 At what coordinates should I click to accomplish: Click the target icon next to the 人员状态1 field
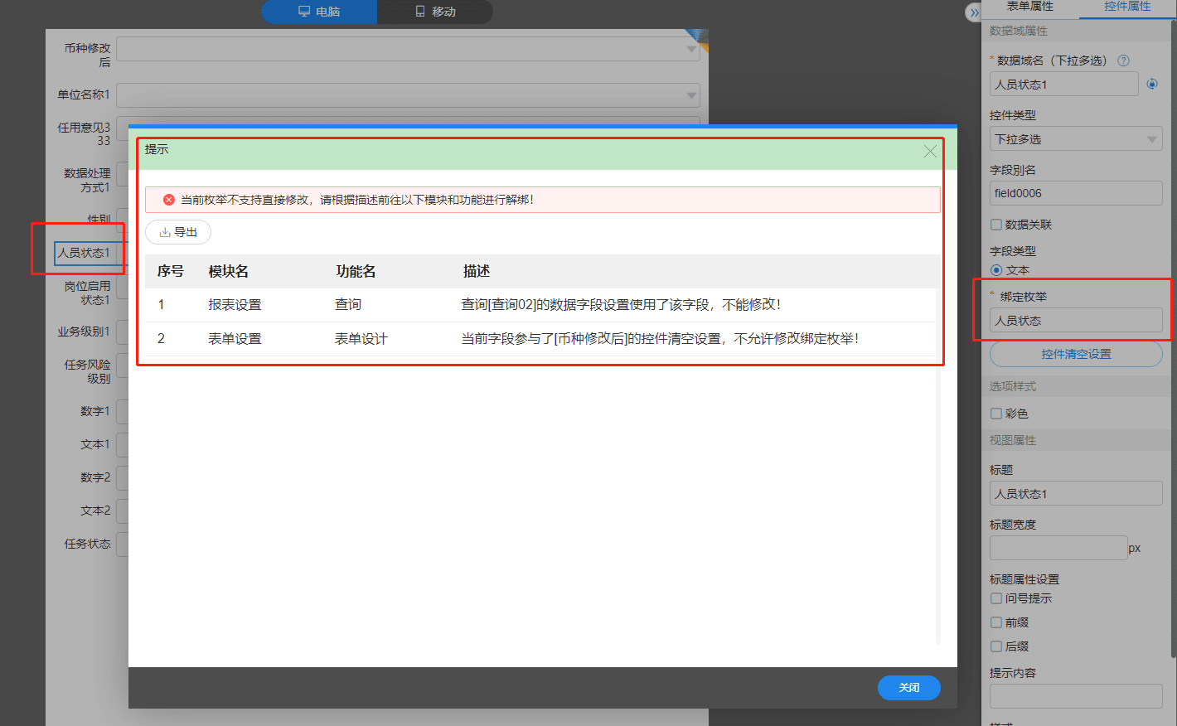coord(1152,84)
